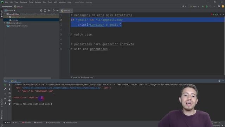Select opened file in Project panel (locate icon)
The image size is (225, 127).
point(41,11)
